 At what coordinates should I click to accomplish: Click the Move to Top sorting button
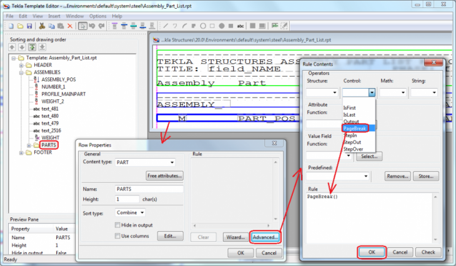(x=32, y=47)
